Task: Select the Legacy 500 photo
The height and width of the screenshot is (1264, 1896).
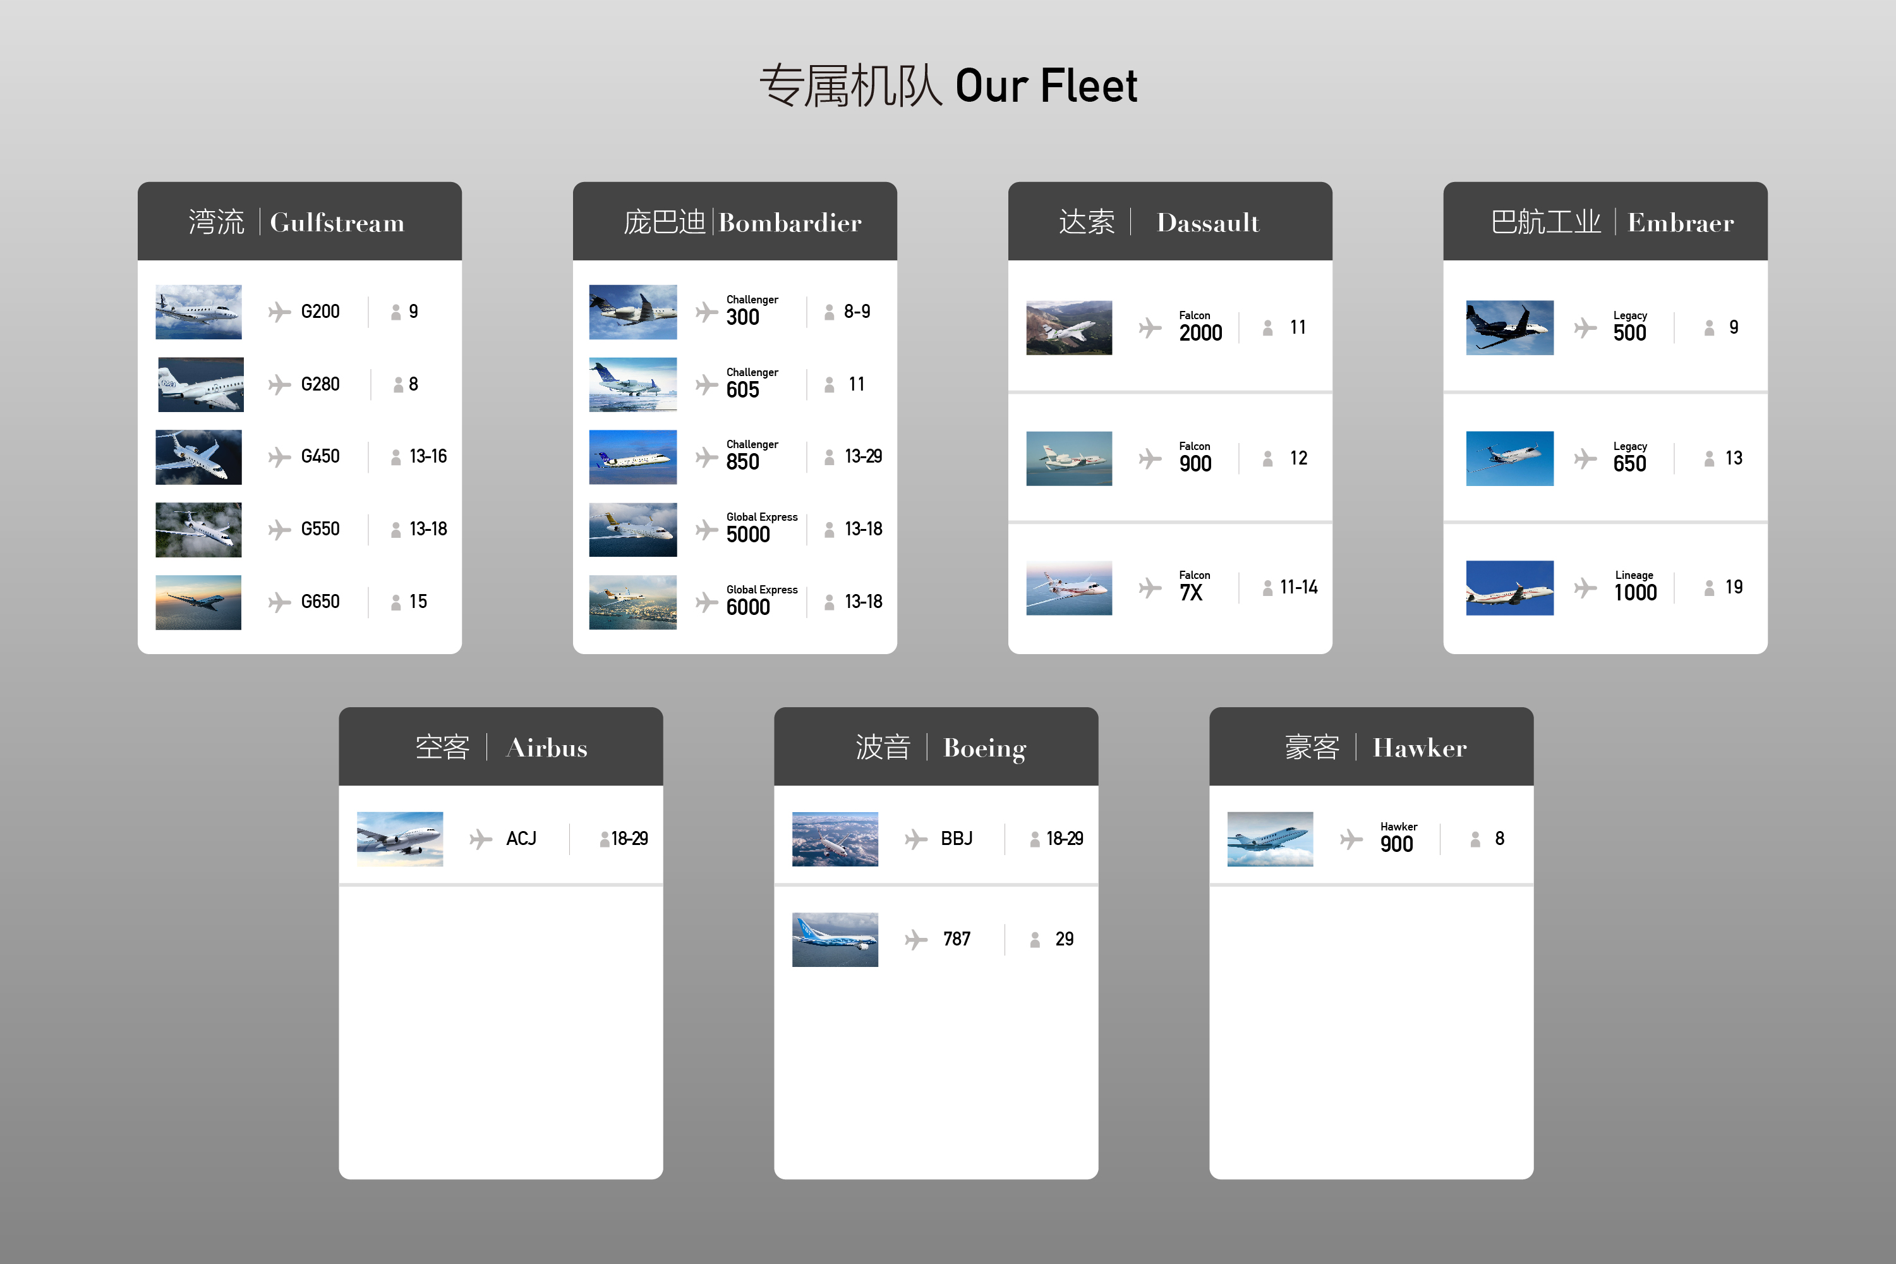Action: tap(1509, 328)
